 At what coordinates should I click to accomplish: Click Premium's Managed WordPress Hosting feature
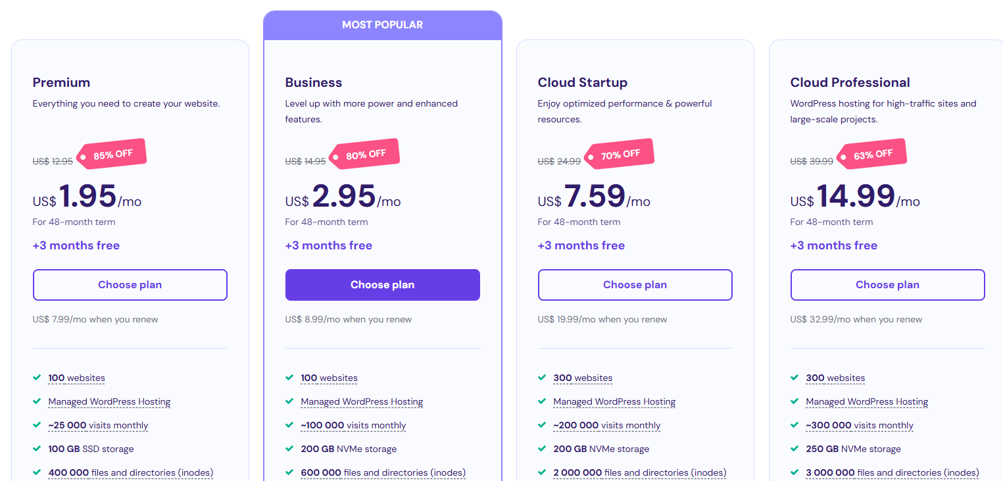pyautogui.click(x=109, y=401)
